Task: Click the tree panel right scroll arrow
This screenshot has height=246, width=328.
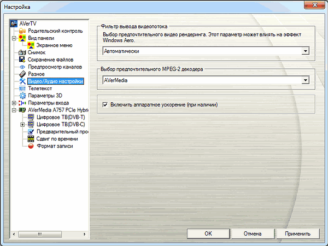Action: pyautogui.click(x=85, y=234)
